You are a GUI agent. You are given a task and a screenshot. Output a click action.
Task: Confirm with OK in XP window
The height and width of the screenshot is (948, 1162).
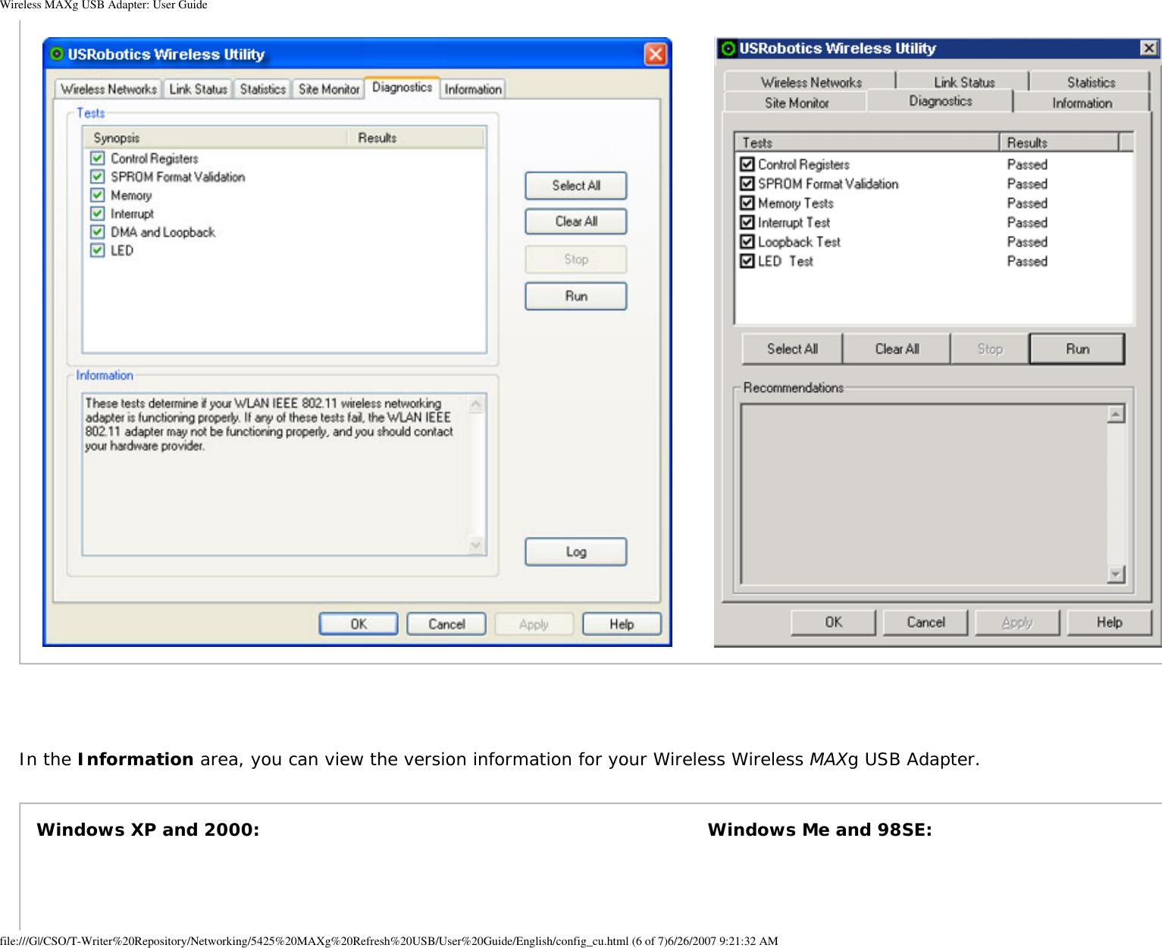[359, 623]
